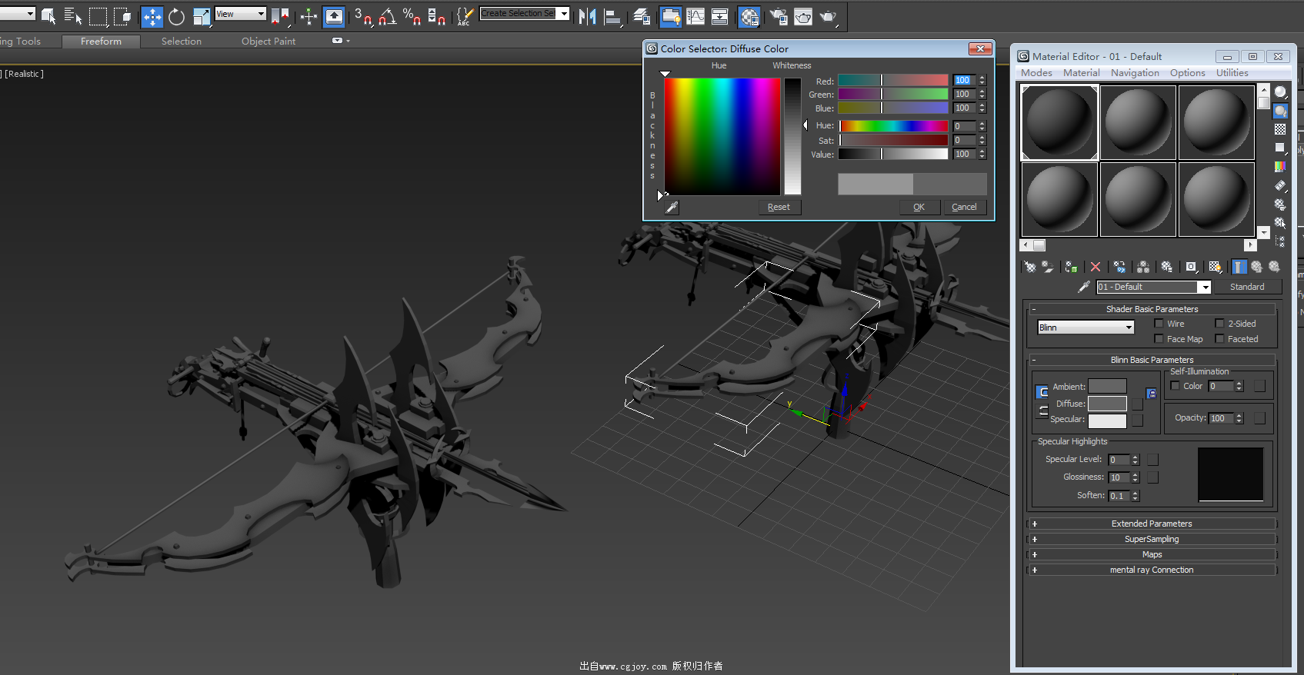Click the Red value input field
1304x675 pixels.
tap(964, 80)
